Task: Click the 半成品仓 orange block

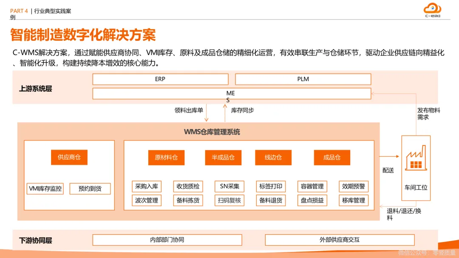Action: pos(223,157)
